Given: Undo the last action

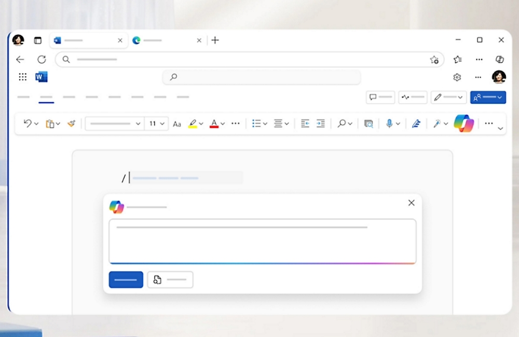Looking at the screenshot, I should (28, 123).
